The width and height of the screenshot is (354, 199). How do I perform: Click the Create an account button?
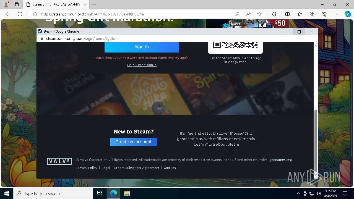(134, 142)
